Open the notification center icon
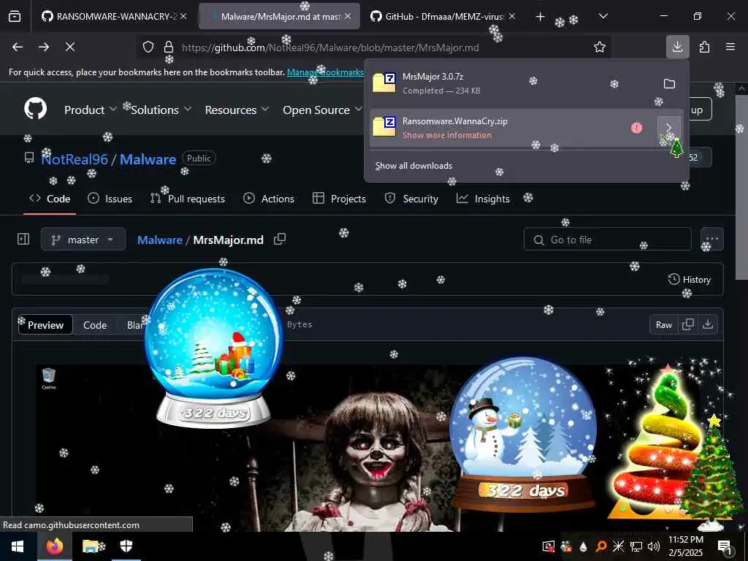 click(x=725, y=546)
